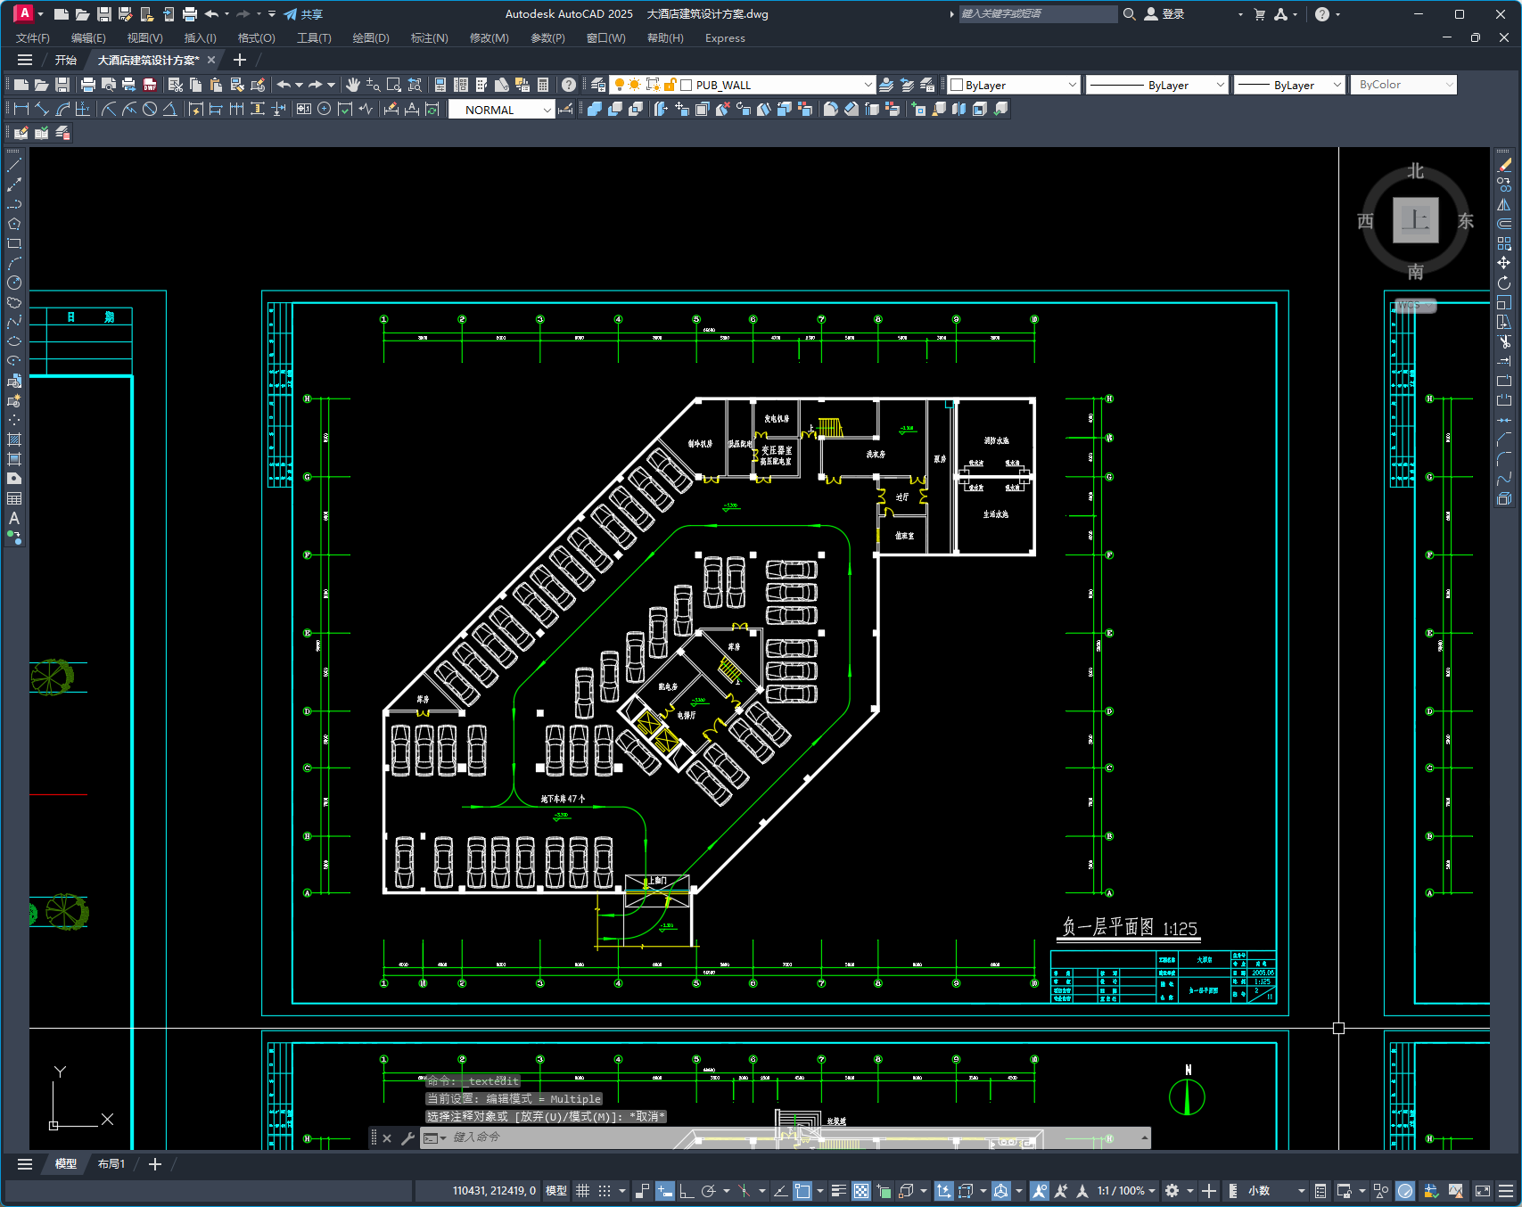Select the Linear dimension tool
Viewport: 1522px width, 1207px height.
tap(21, 109)
